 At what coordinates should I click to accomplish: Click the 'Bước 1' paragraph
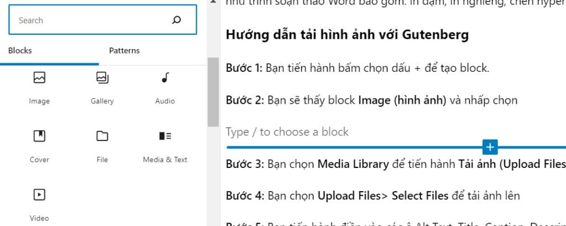tap(358, 68)
